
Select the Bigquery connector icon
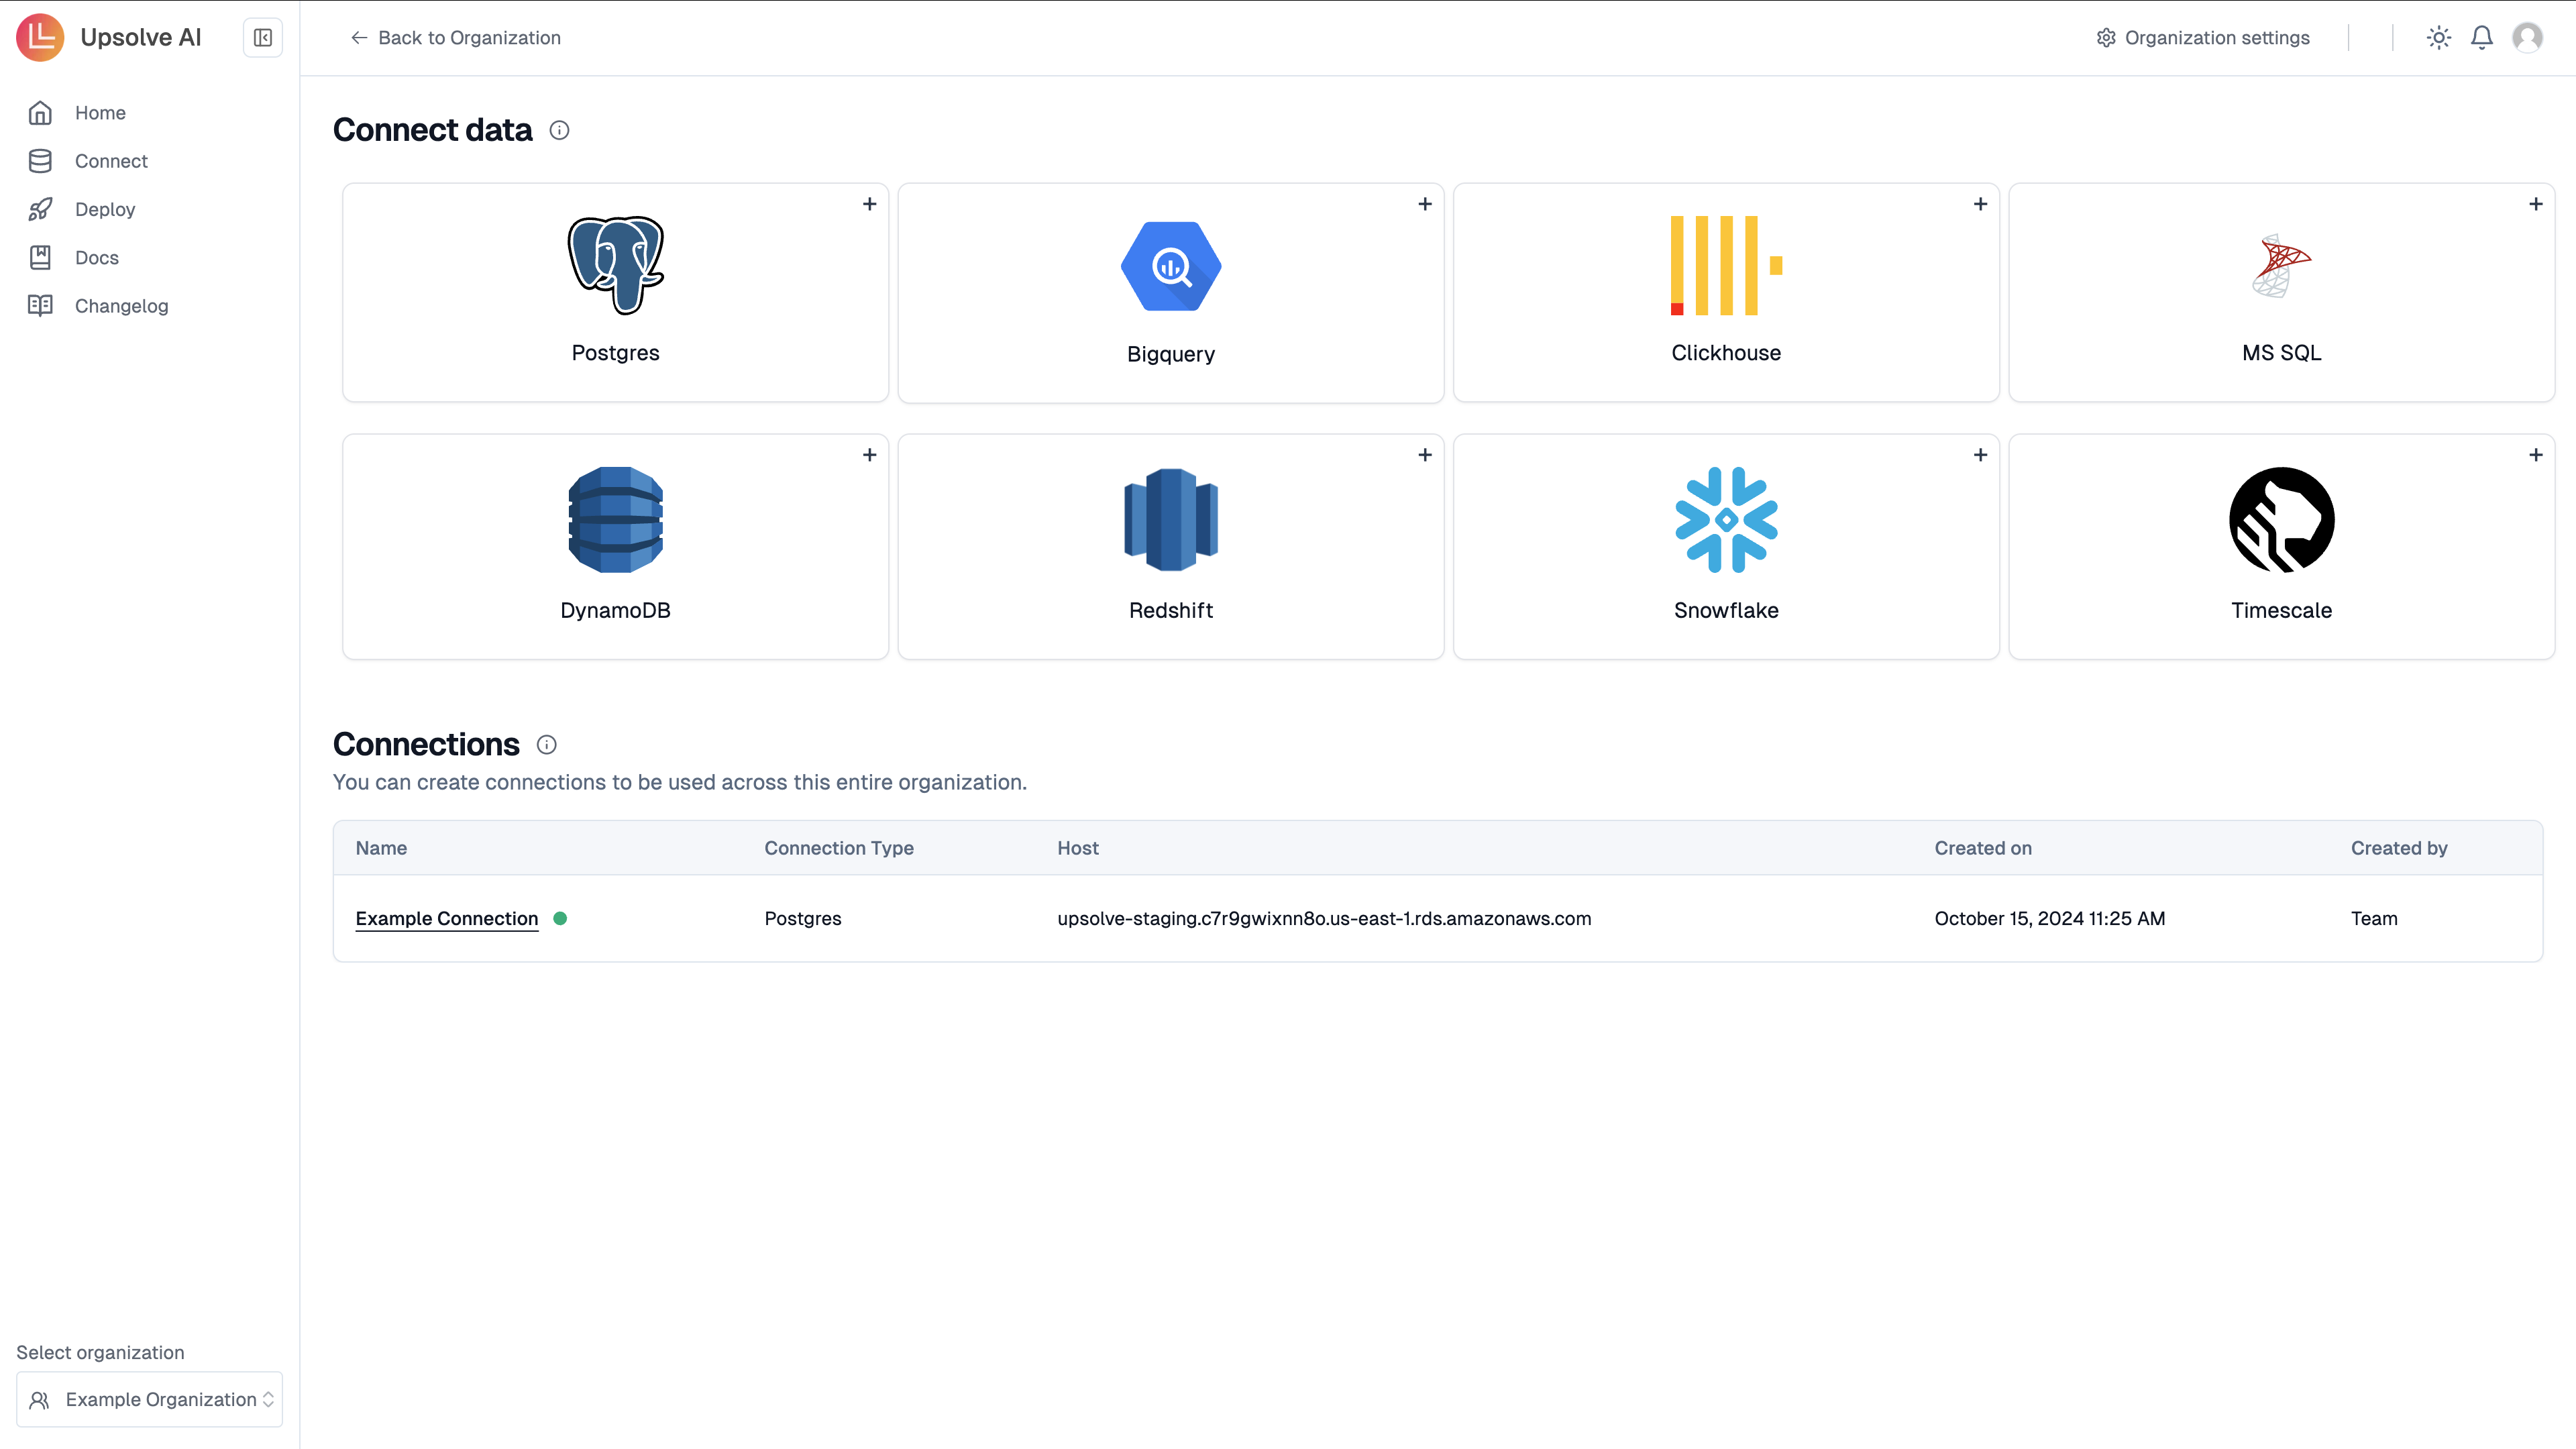(x=1170, y=266)
